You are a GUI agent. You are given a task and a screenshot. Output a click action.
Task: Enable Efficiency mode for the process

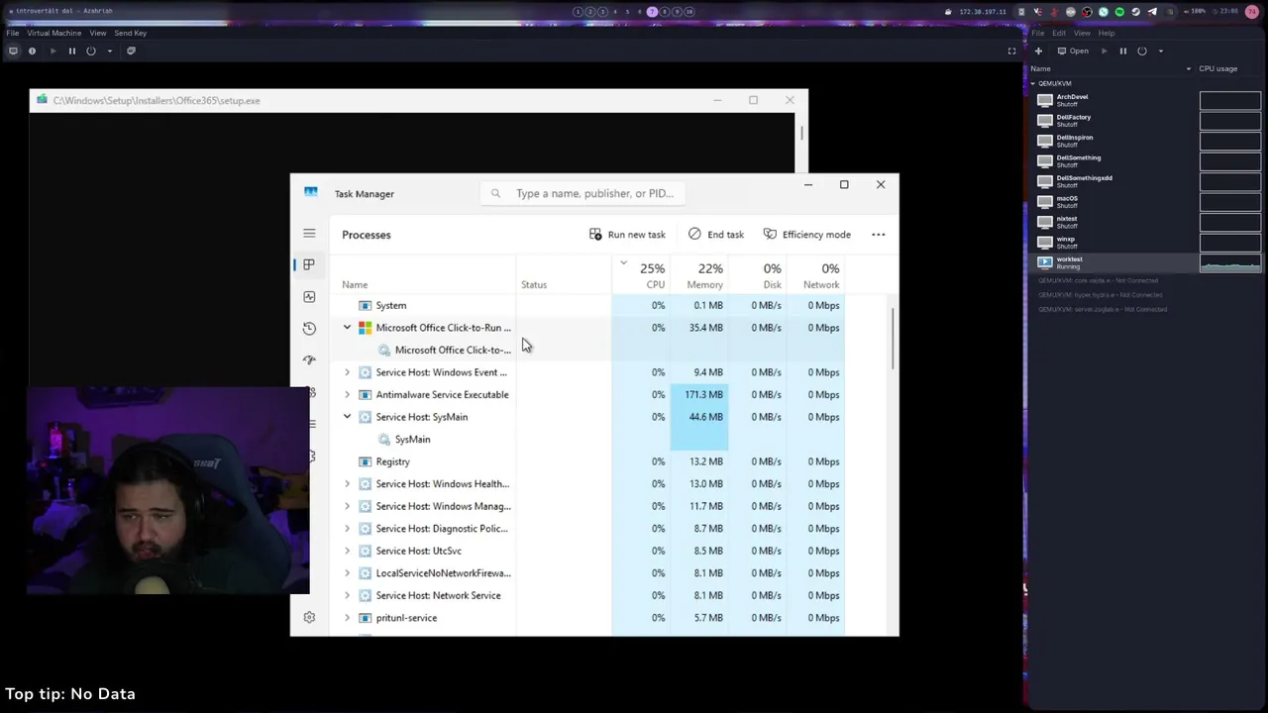pyautogui.click(x=806, y=235)
